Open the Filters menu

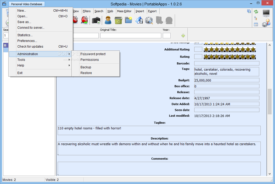pyautogui.click(x=87, y=11)
